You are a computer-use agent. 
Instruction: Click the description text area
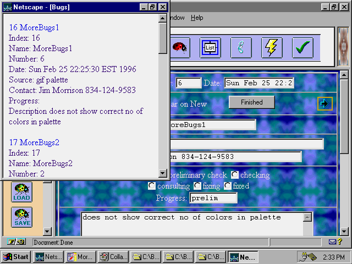(192, 224)
